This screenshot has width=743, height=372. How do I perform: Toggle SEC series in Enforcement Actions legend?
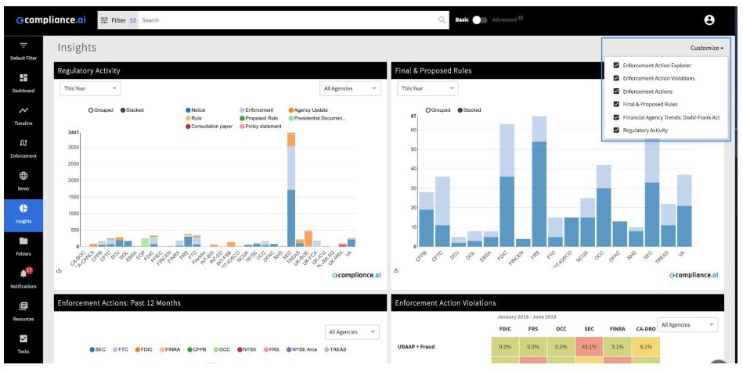click(98, 350)
